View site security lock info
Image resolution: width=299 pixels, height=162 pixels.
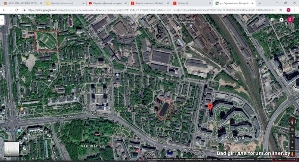pyautogui.click(x=24, y=10)
